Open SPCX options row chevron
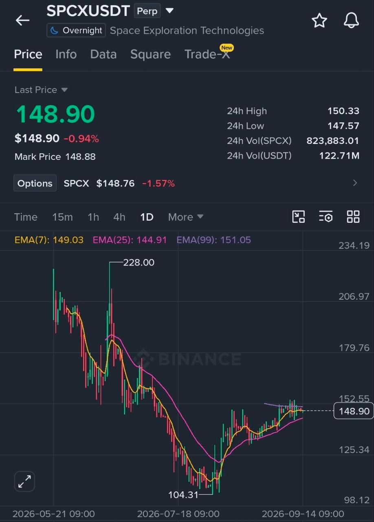374x522 pixels. coord(355,183)
